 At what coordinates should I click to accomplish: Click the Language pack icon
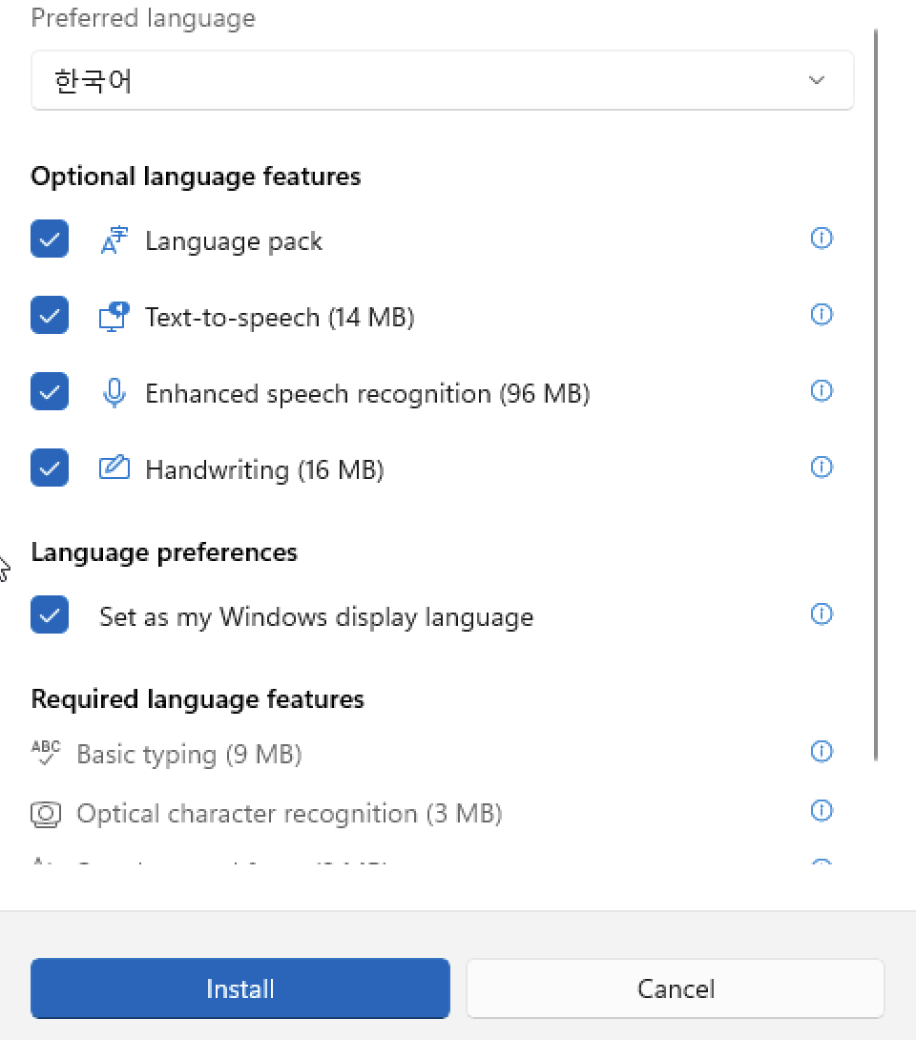114,240
